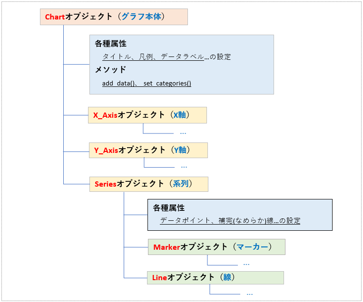Expand the ellipsis under Marker

tap(246, 263)
